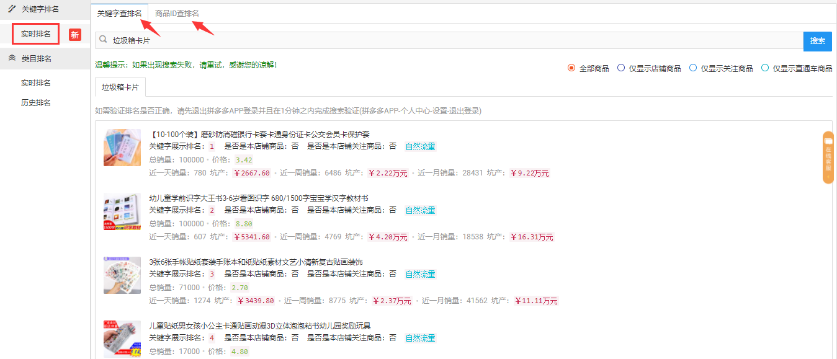Click the red 新 badge
The height and width of the screenshot is (359, 837).
(74, 35)
